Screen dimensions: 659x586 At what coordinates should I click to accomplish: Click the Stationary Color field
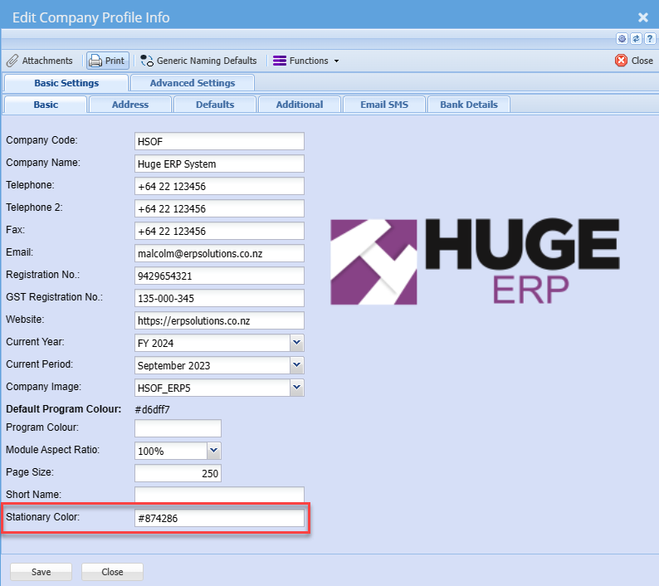click(219, 518)
